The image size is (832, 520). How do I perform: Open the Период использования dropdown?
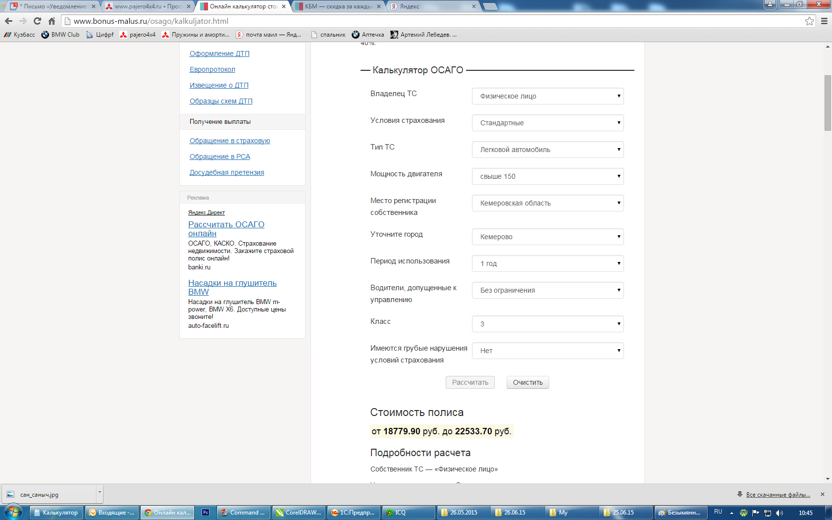(x=547, y=263)
